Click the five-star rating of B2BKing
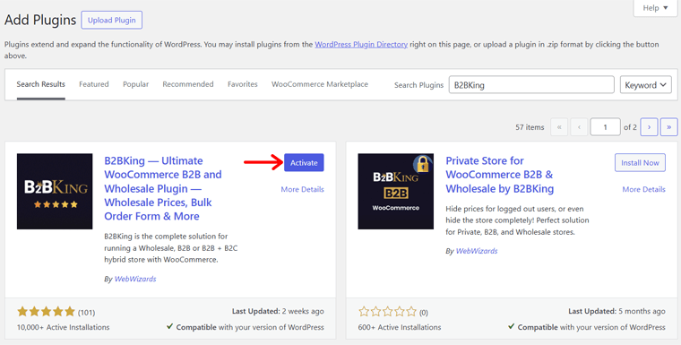681x345 pixels. [46, 312]
